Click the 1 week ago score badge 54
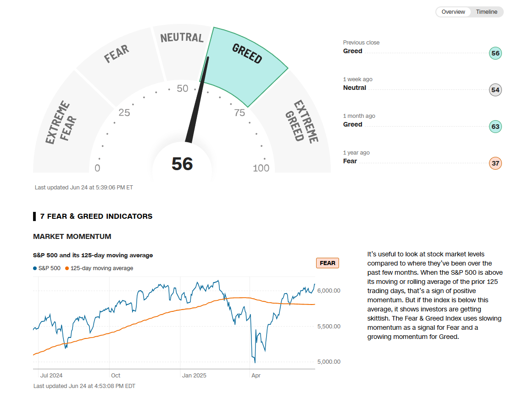512x399 pixels. 495,90
